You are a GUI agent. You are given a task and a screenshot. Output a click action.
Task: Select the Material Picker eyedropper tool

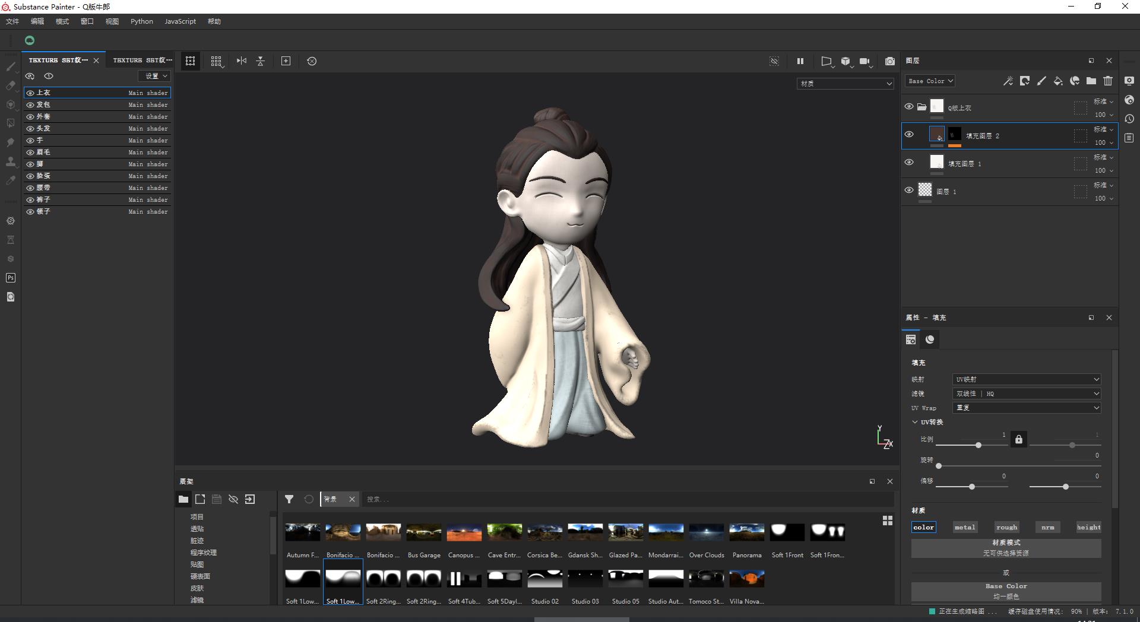click(11, 180)
